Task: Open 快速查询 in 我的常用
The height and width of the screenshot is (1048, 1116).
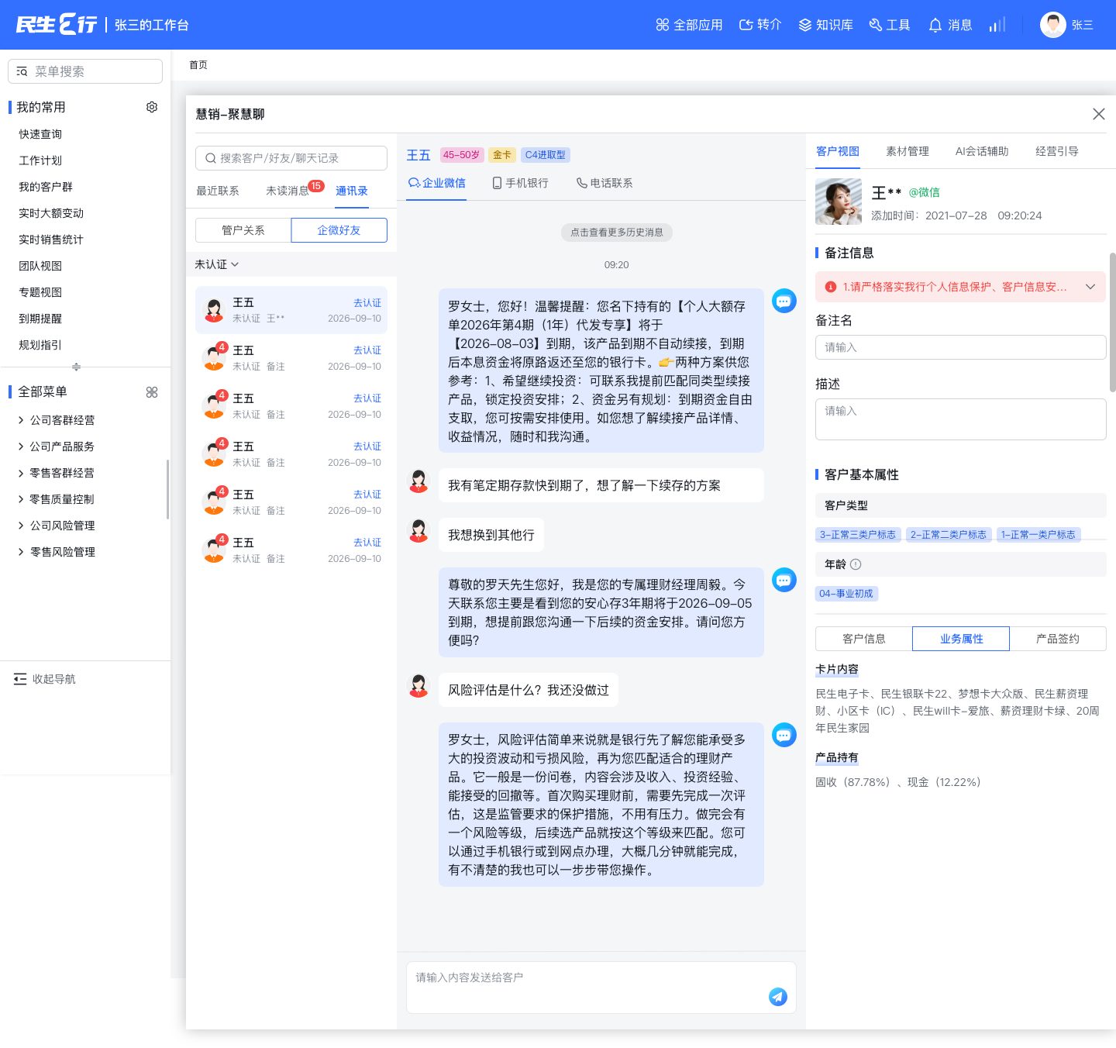Action: (40, 134)
